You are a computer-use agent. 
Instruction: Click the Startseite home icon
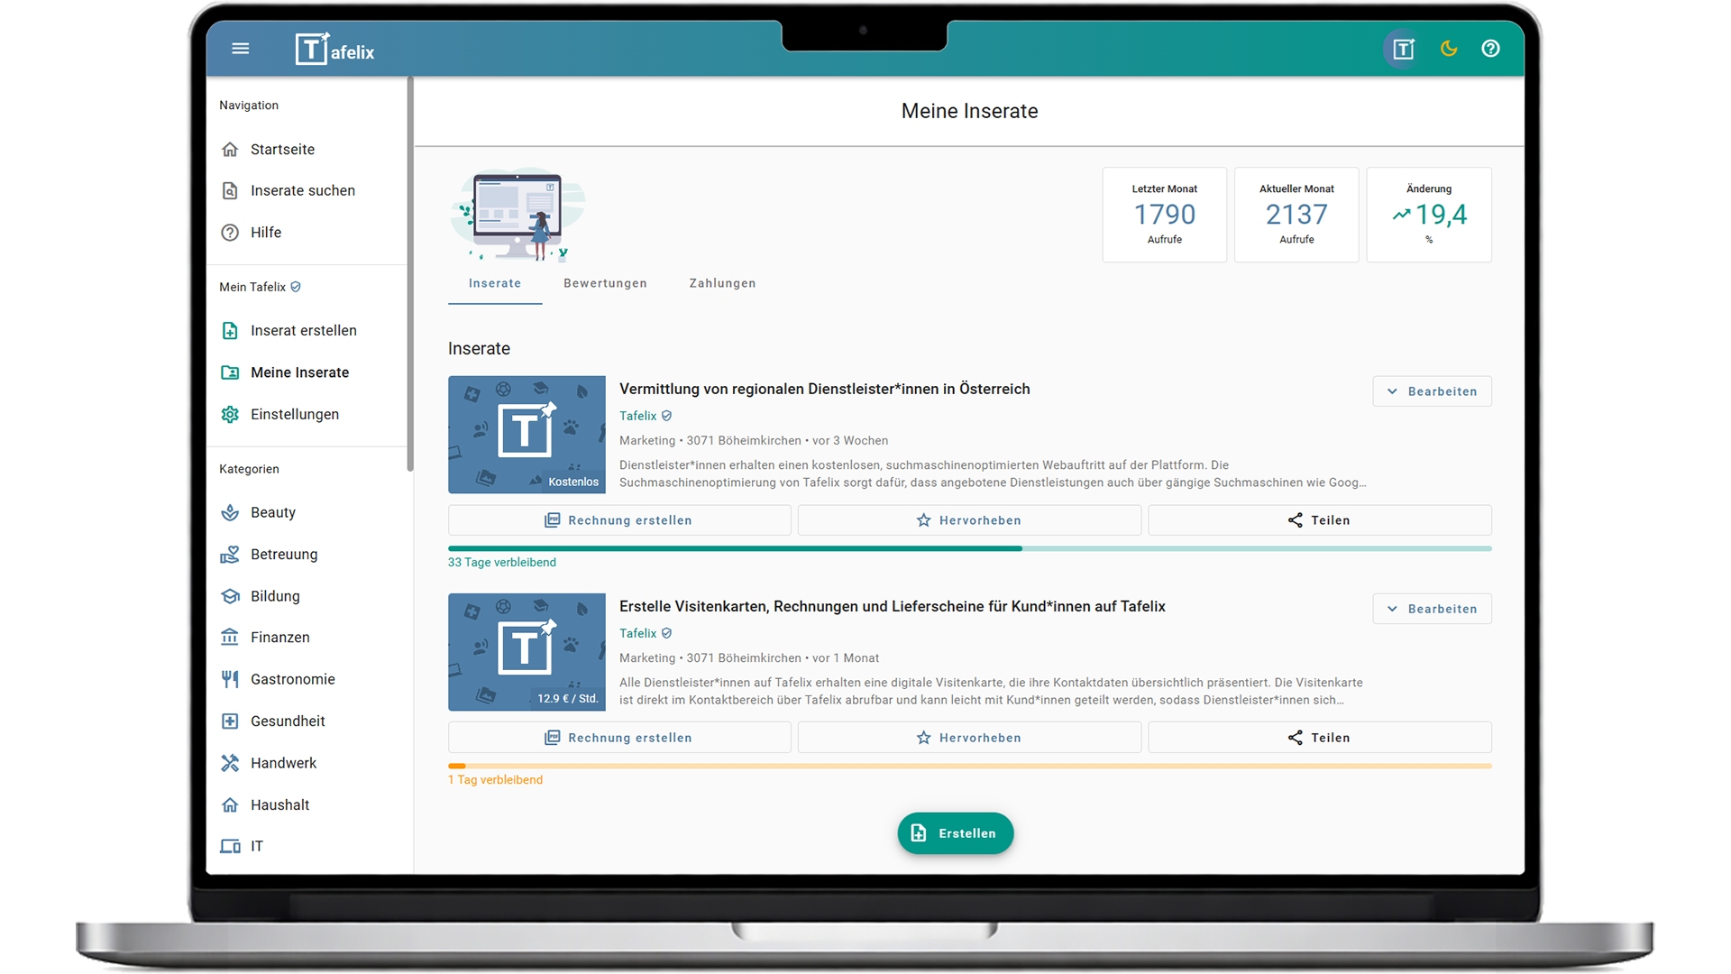pos(230,150)
